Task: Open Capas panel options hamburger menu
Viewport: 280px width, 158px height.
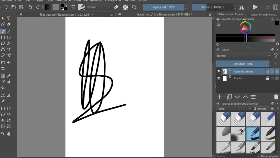Action: 276,64
